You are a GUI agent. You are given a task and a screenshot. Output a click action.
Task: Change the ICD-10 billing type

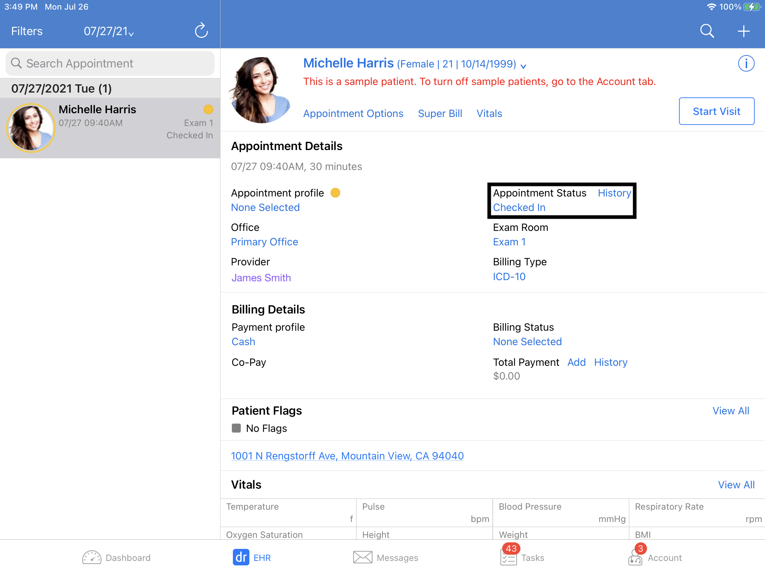click(x=509, y=276)
